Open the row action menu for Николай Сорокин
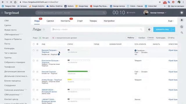This screenshot has height=104, width=186. tap(37, 72)
